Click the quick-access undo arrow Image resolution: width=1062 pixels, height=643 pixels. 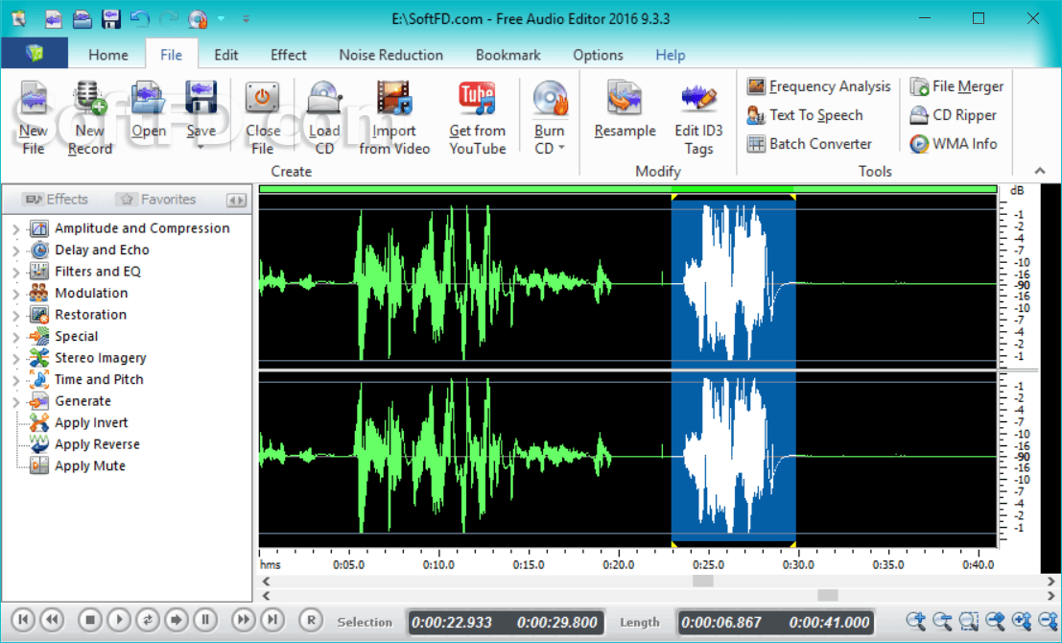(x=139, y=18)
